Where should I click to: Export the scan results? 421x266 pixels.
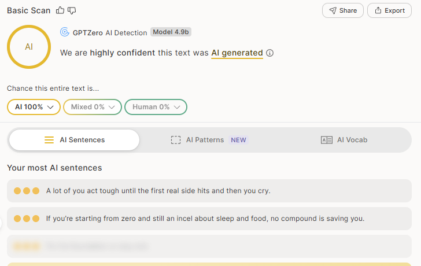pos(389,10)
